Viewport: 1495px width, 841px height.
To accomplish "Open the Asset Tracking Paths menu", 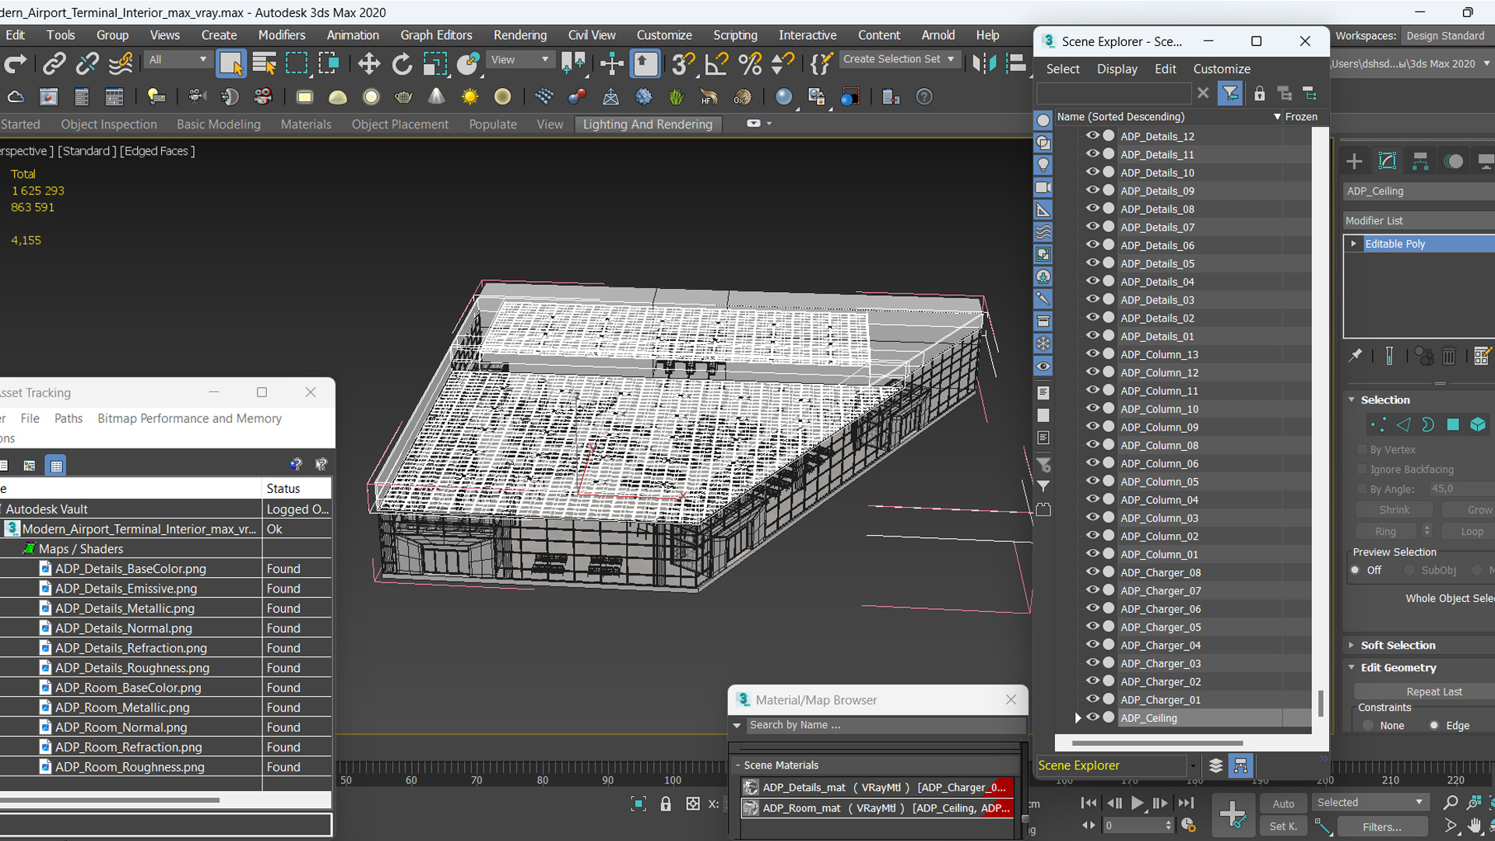I will click(69, 418).
